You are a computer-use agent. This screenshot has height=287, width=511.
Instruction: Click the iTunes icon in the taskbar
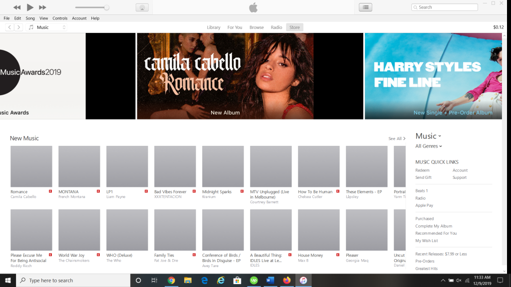(303, 280)
